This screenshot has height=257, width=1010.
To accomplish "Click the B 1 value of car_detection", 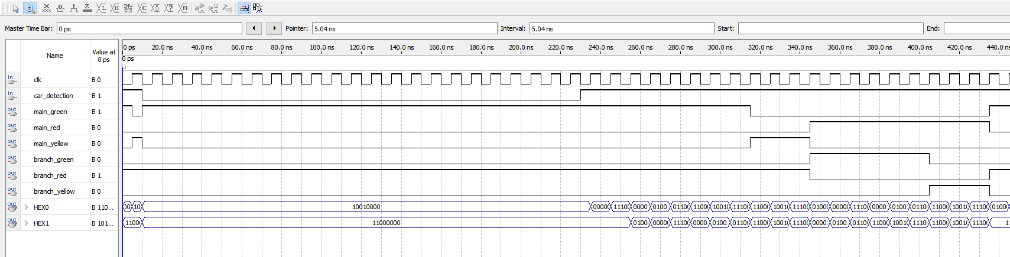I will 96,96.
